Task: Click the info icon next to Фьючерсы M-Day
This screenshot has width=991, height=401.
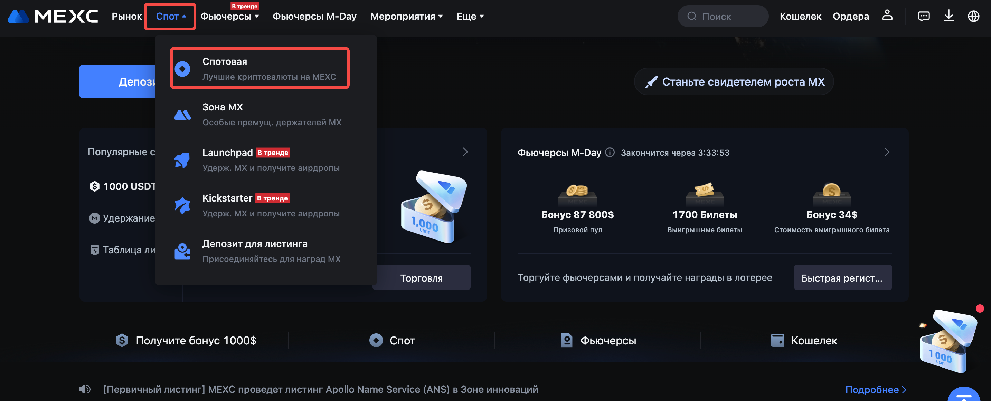Action: (610, 153)
